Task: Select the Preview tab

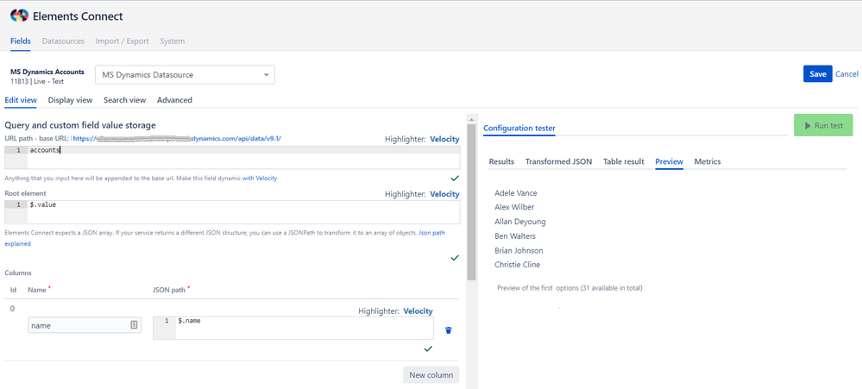Action: pos(669,161)
